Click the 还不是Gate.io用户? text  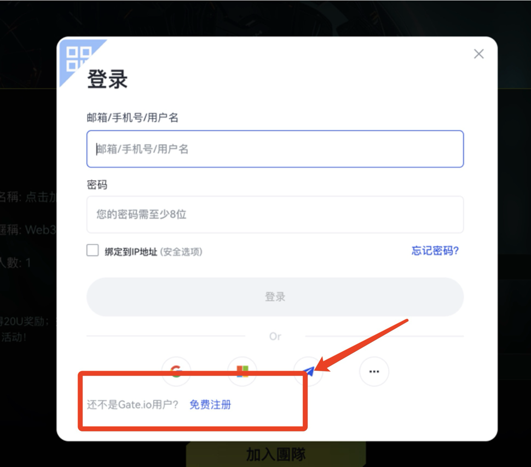coord(132,405)
